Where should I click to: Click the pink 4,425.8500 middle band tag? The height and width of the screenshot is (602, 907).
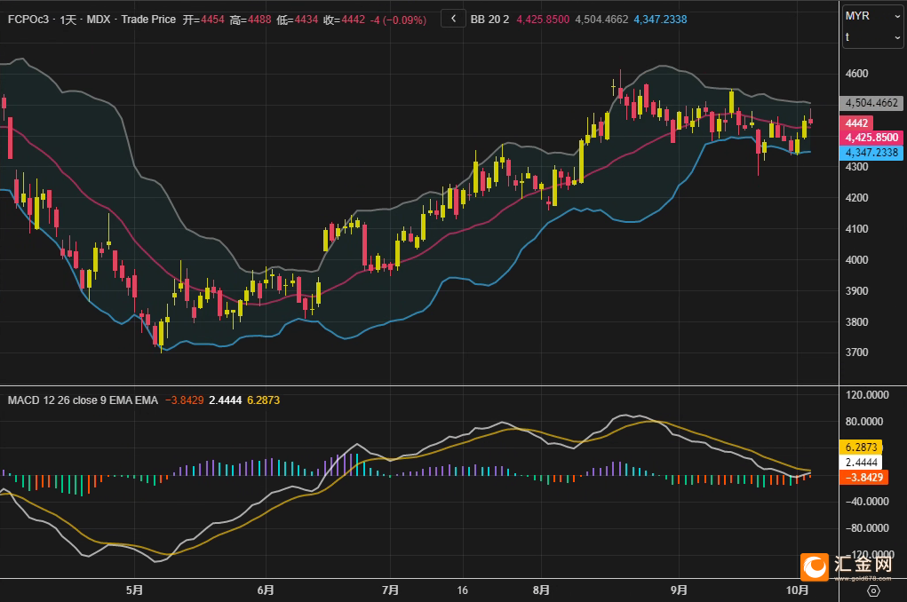tap(872, 138)
